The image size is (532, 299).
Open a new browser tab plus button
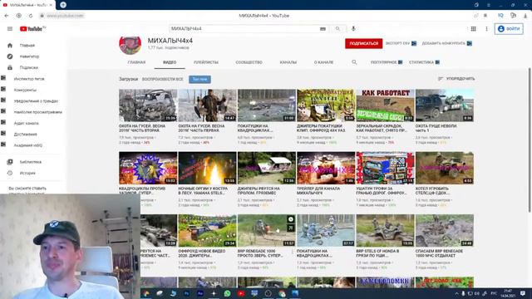[x=63, y=5]
